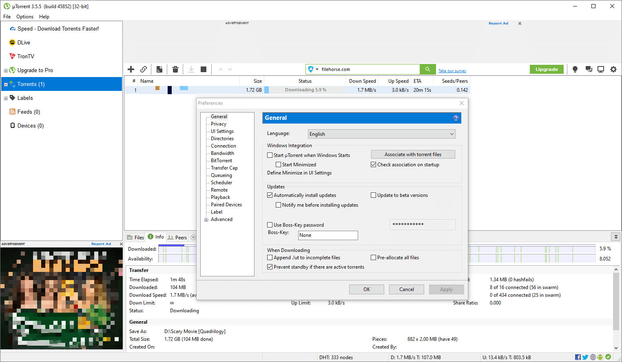Enable Pre-allocate all files checkbox
This screenshot has width=622, height=362.
(x=373, y=258)
